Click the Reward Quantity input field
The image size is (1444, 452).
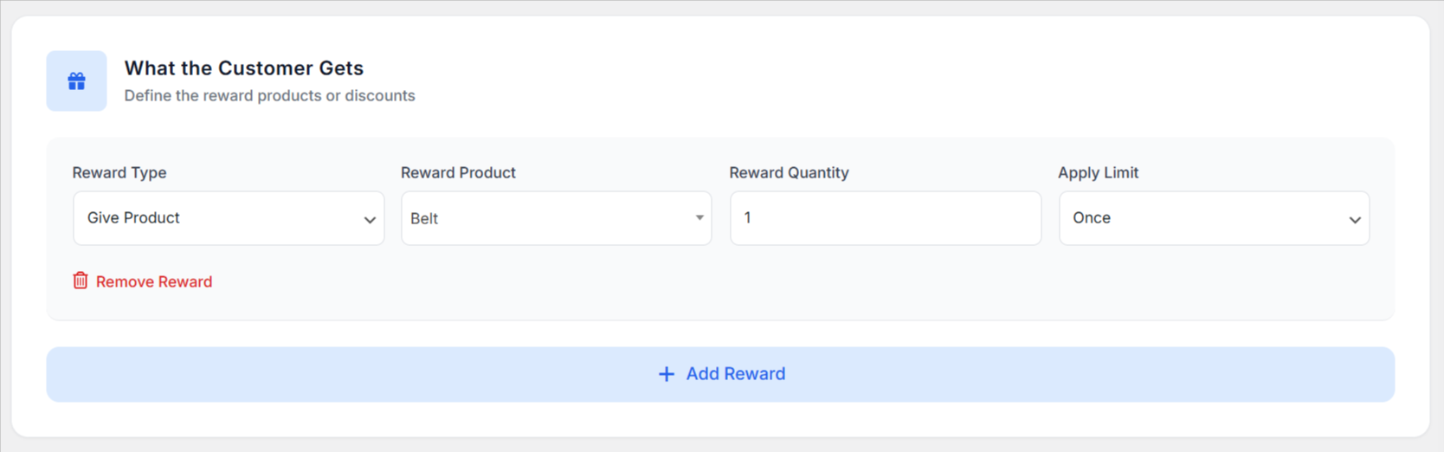click(885, 218)
